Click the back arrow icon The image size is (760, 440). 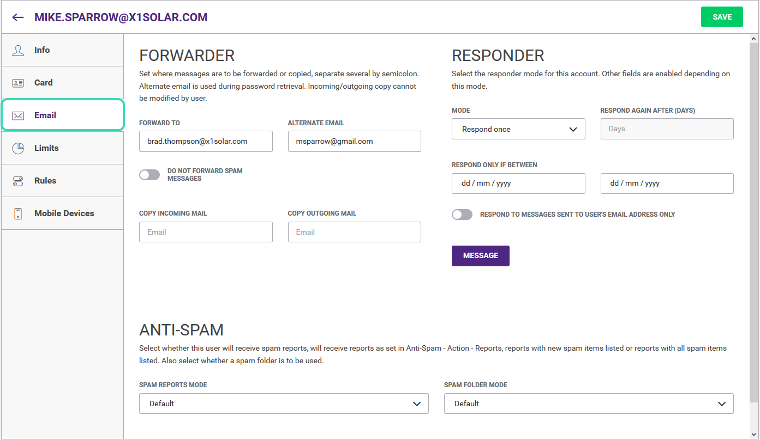(18, 17)
